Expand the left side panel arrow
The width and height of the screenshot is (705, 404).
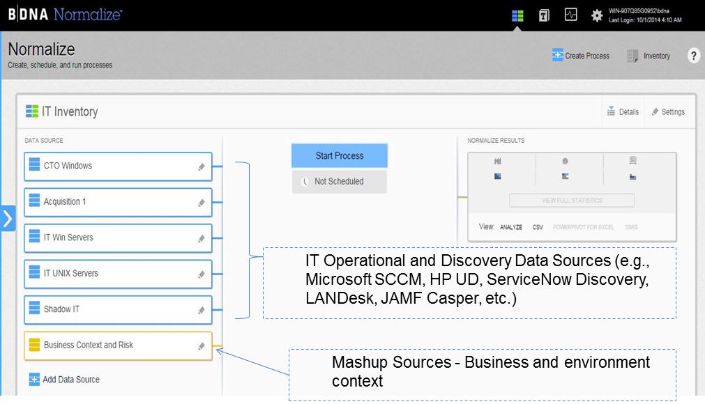click(8, 219)
